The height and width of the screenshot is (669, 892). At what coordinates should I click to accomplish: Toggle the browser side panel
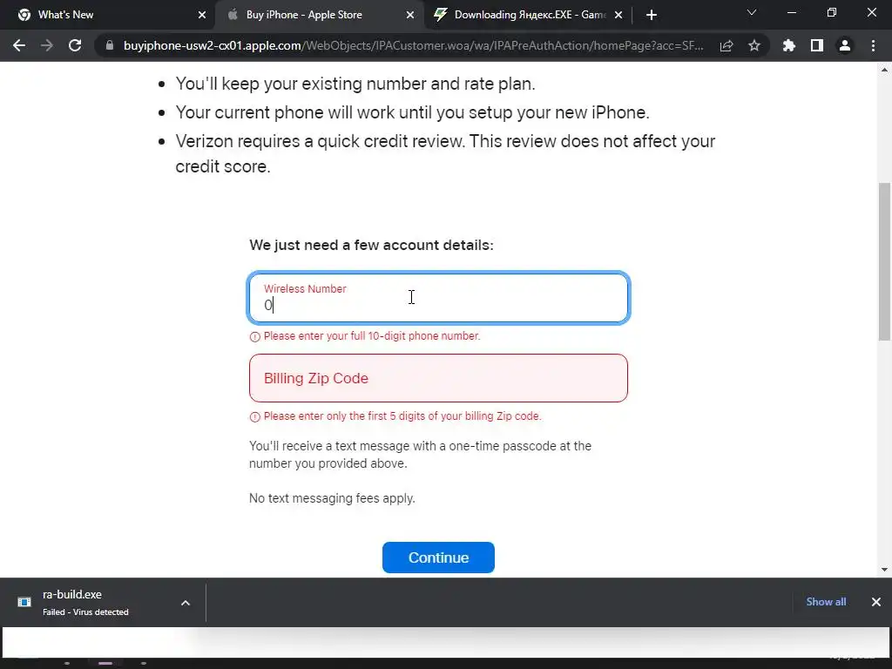coord(817,45)
